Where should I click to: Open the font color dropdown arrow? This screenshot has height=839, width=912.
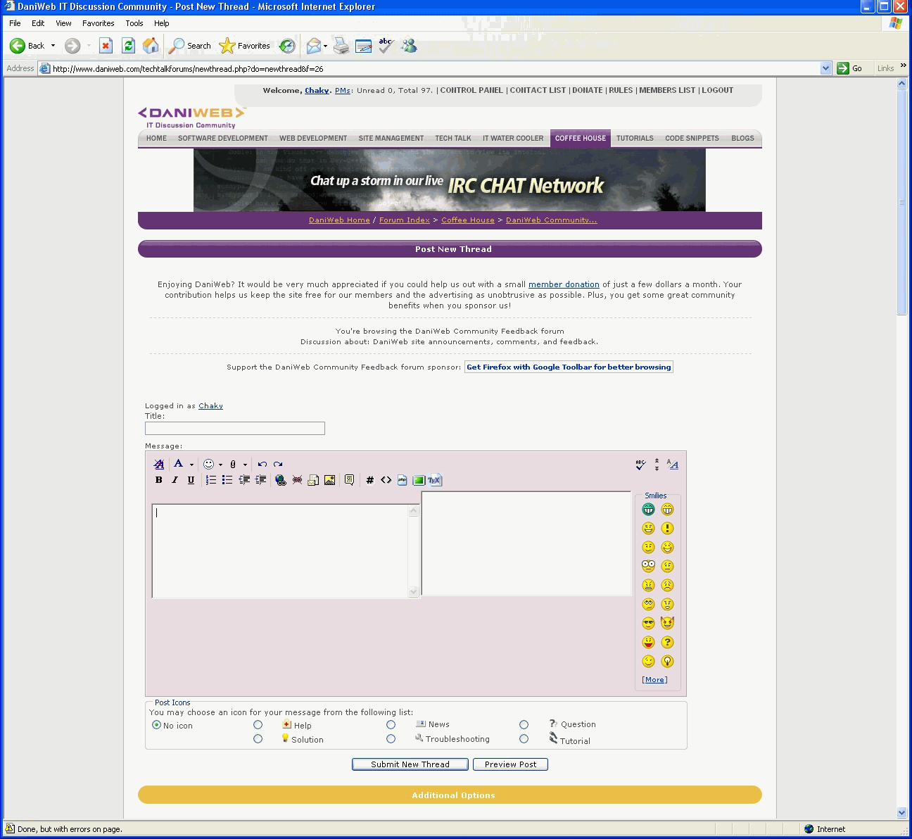tap(191, 465)
